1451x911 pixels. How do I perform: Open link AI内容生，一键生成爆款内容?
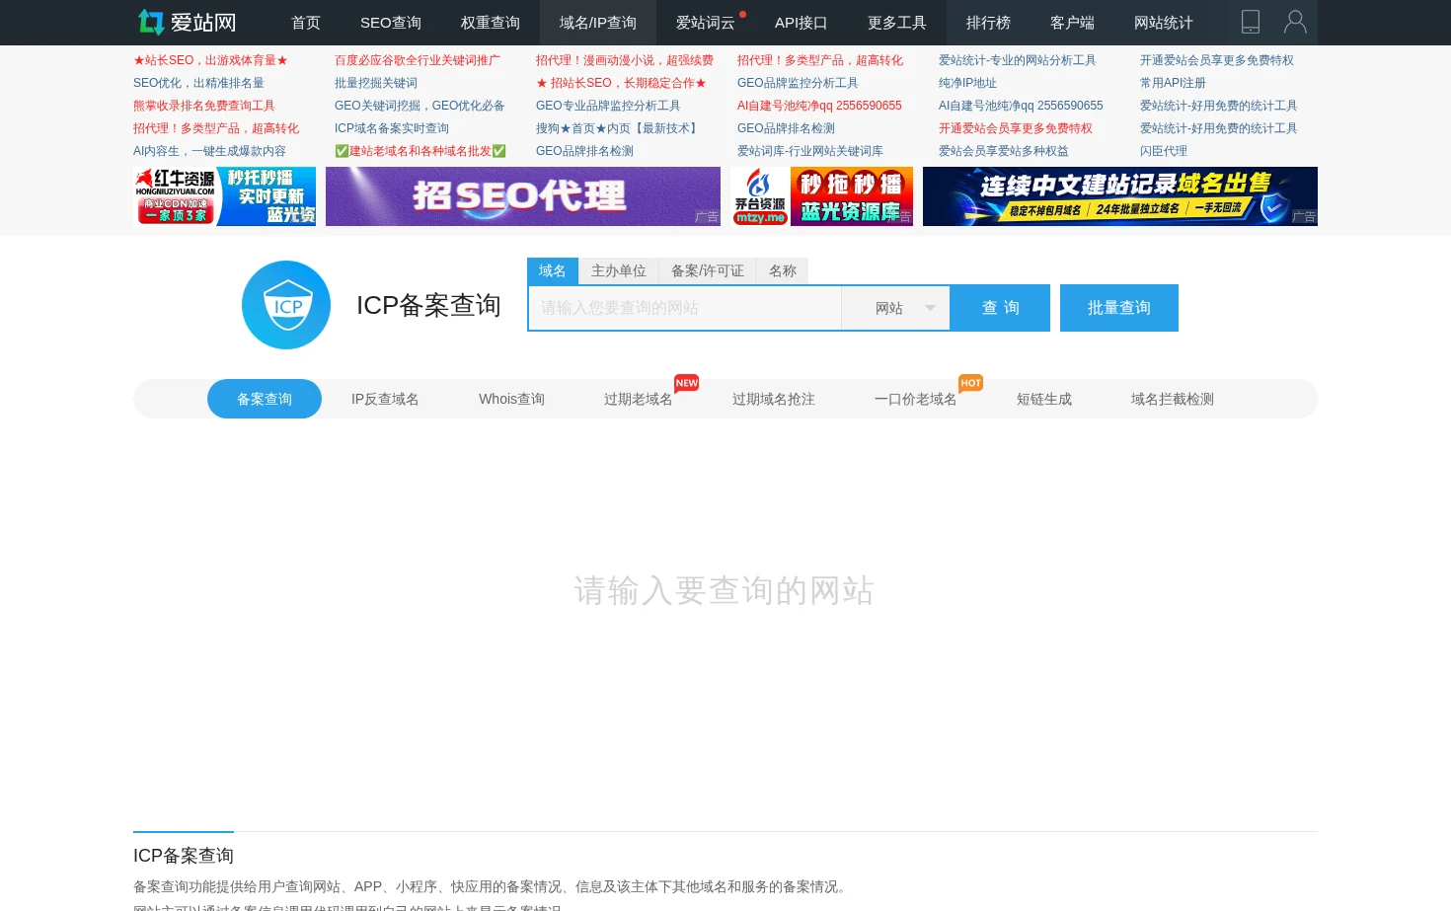(x=209, y=151)
